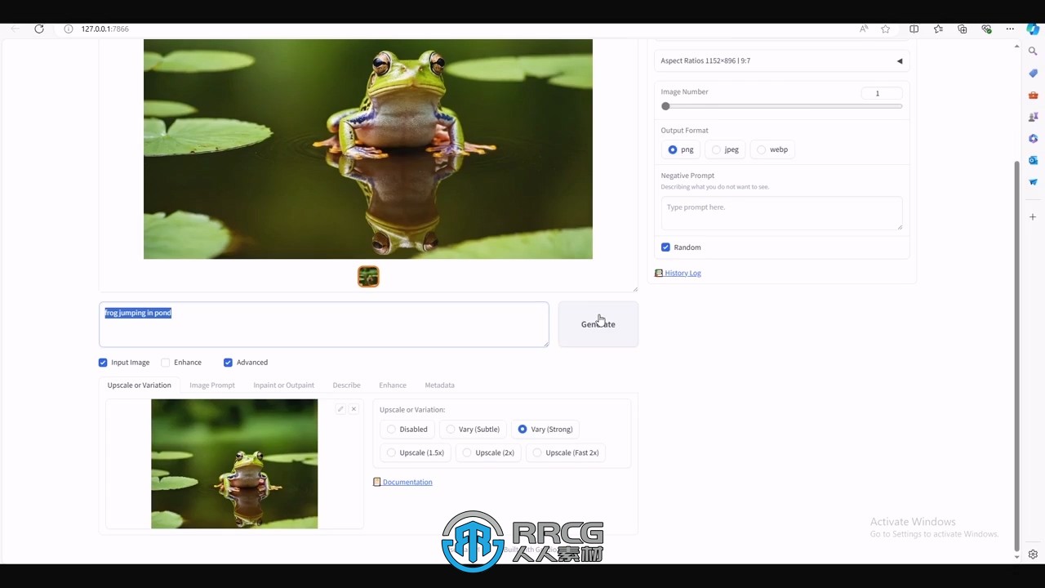Click the Negative Prompt text box
Viewport: 1045px width, 588px height.
pos(782,213)
